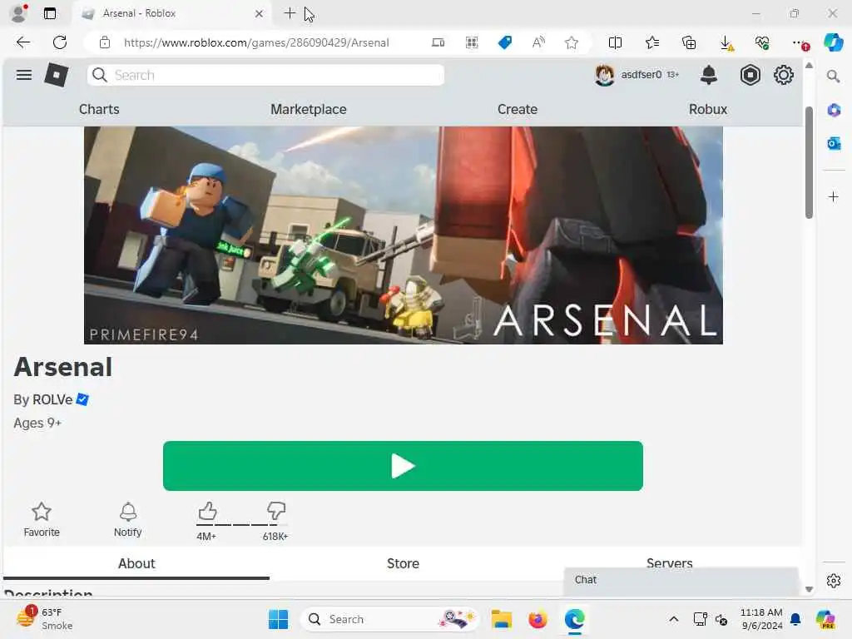The width and height of the screenshot is (852, 639).
Task: Open the Copilot sidebar icon
Action: pos(834,42)
